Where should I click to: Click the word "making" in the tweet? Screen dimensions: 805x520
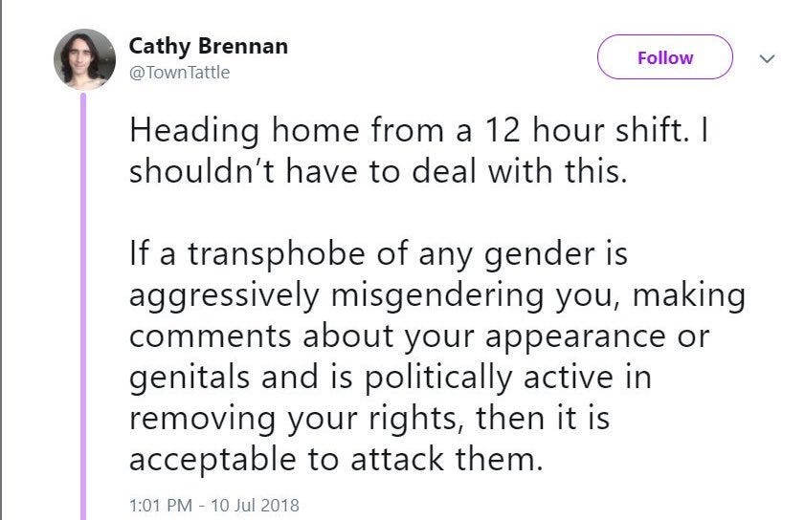pyautogui.click(x=687, y=296)
